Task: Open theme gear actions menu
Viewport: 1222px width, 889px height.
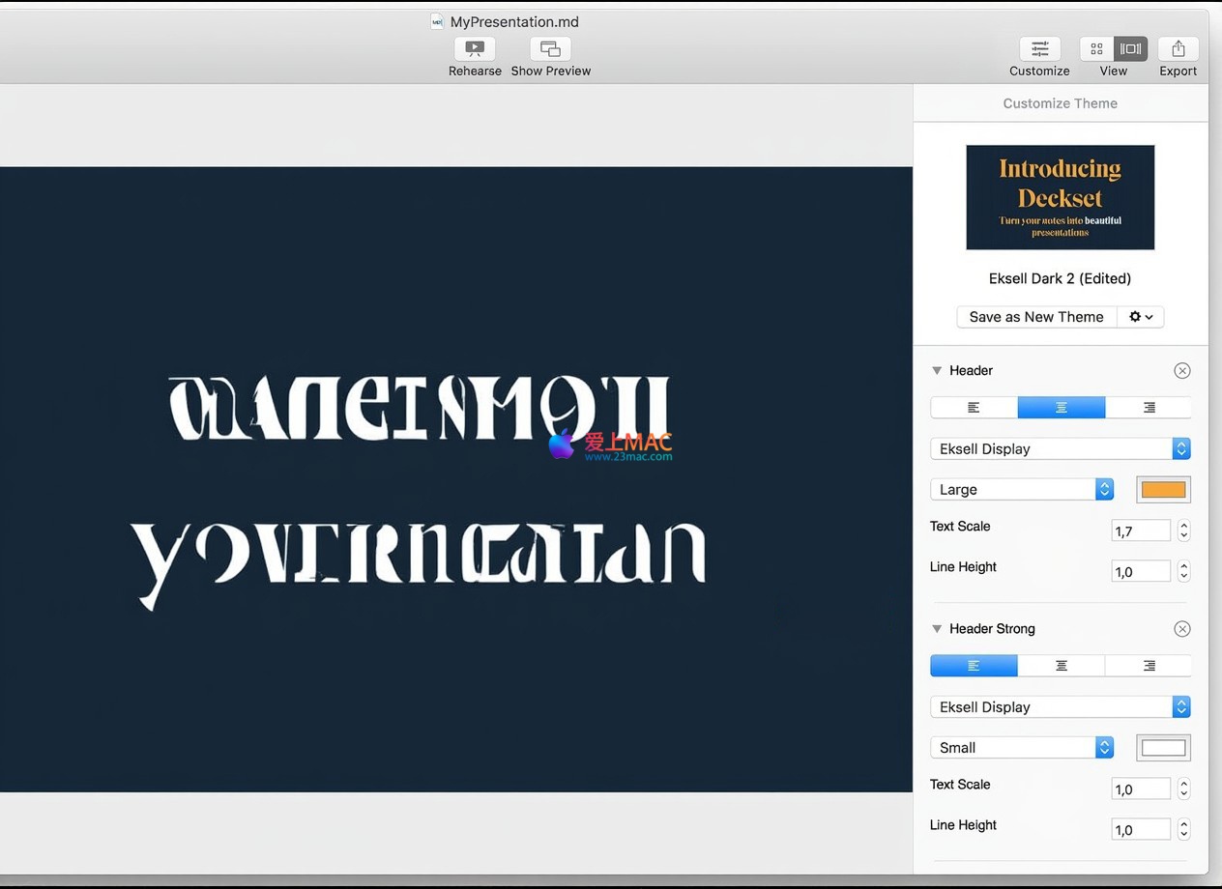Action: point(1141,317)
